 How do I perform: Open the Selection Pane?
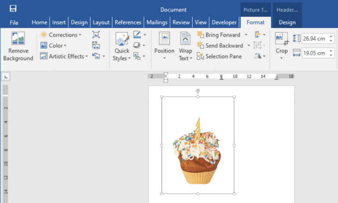(219, 56)
